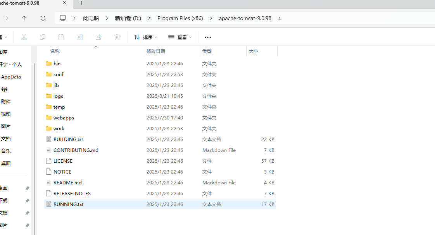Click Program Files (x86) breadcrumb
The image size is (435, 235).
point(180,18)
